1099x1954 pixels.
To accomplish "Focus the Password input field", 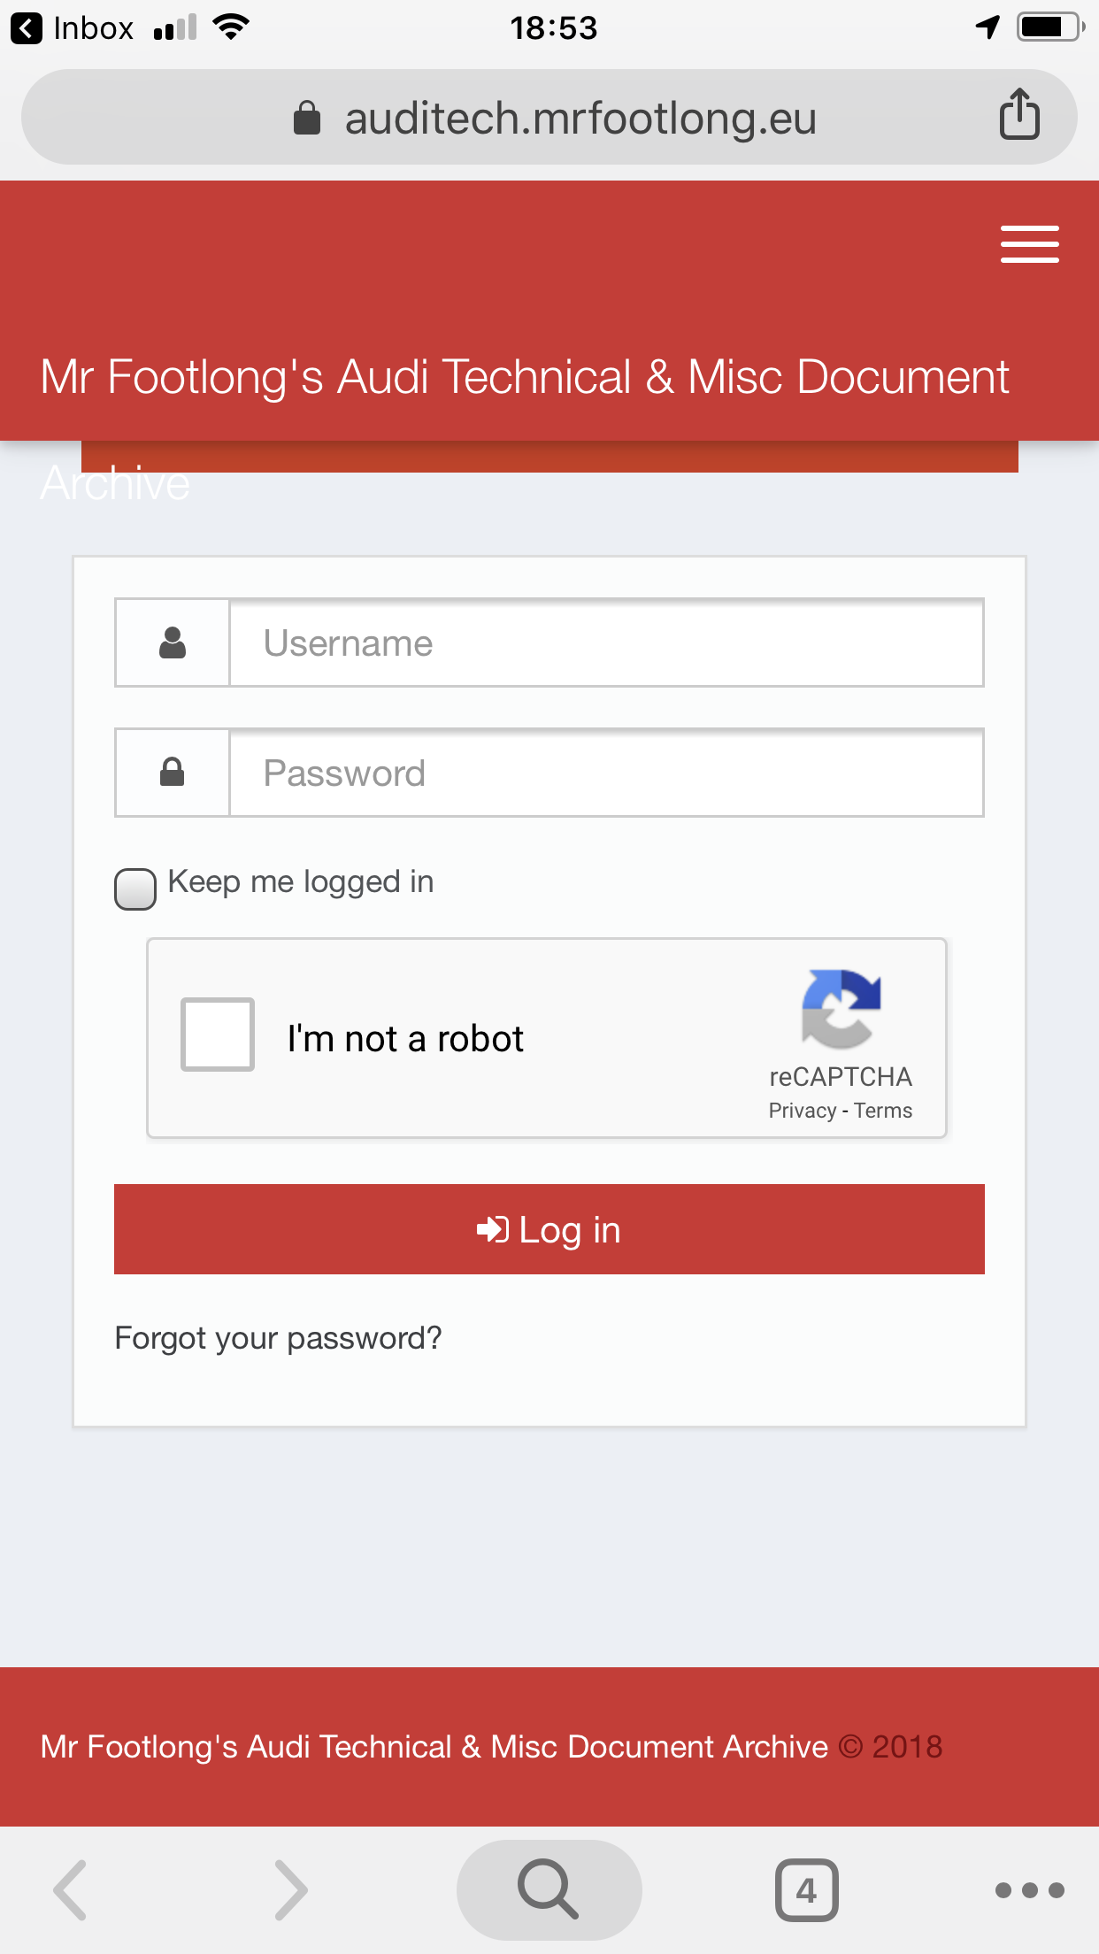I will pyautogui.click(x=606, y=773).
